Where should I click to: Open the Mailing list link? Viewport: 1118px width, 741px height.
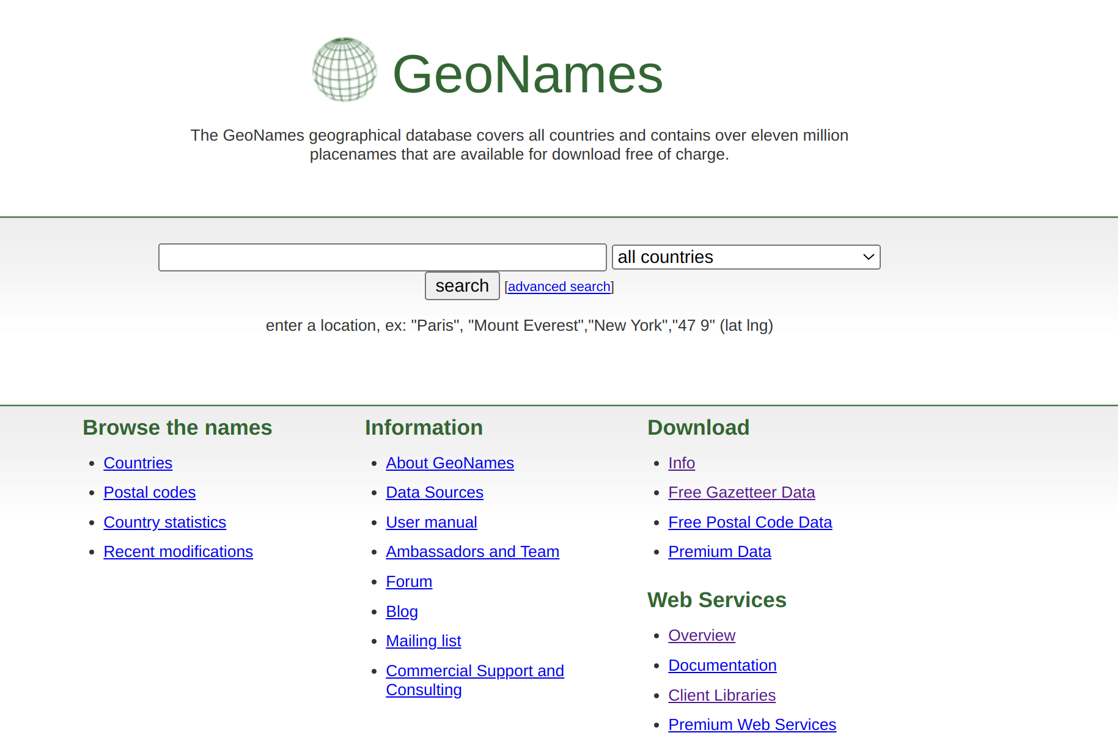tap(424, 641)
